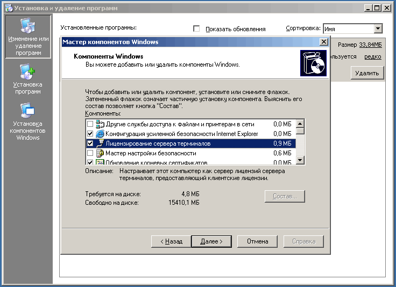
Task: Close the Мастер компонентов Windows dialog
Action: [323, 41]
